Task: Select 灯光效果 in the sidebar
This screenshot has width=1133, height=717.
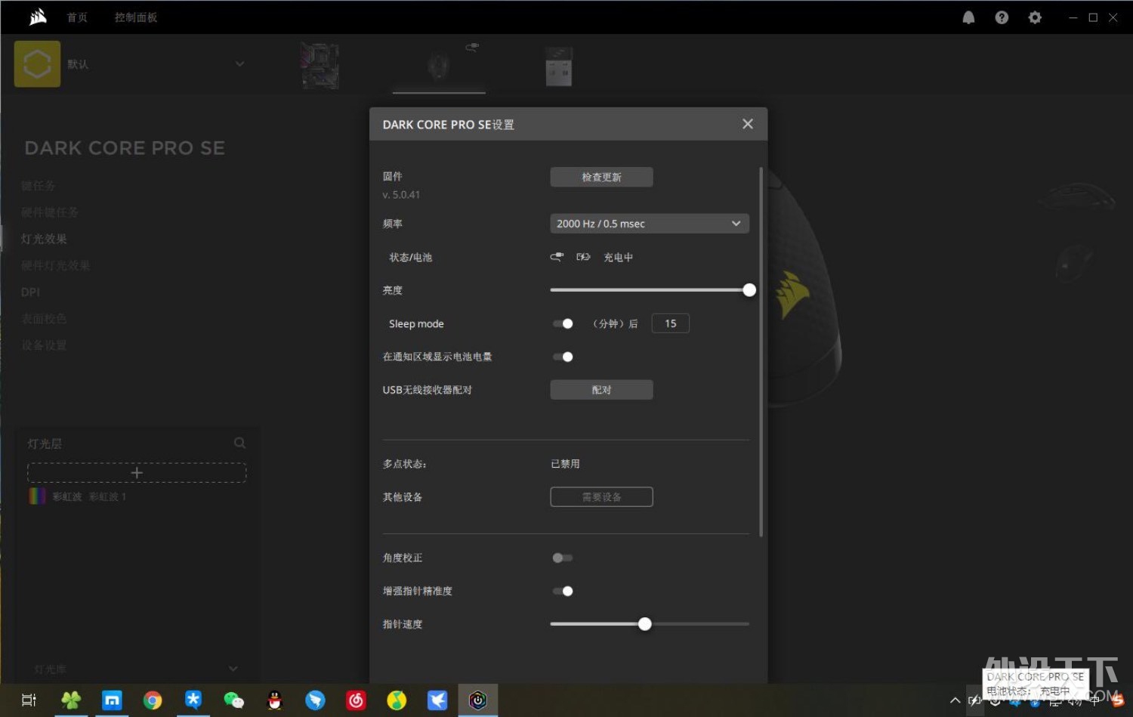Action: coord(44,239)
